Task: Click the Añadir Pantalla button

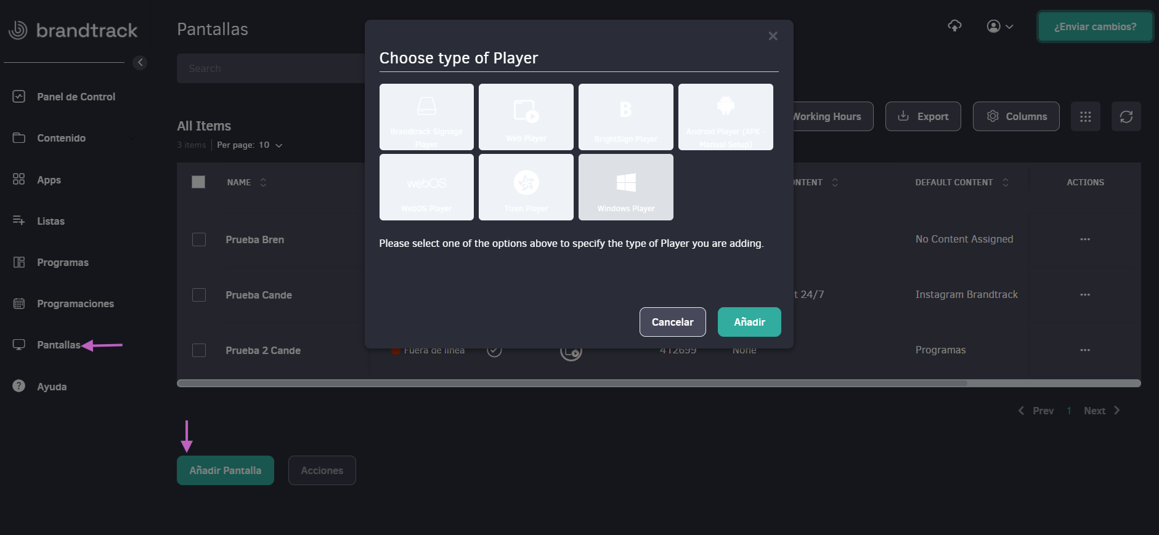Action: pyautogui.click(x=226, y=470)
